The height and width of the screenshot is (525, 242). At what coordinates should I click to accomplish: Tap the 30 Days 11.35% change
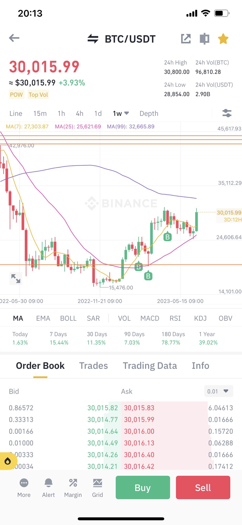click(x=97, y=338)
